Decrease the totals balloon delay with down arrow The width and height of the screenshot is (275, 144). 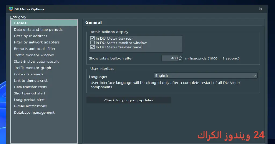point(180,59)
